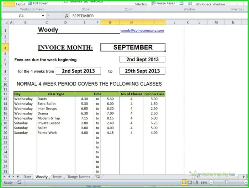Switch to Page Break Preview in status bar
Viewport: 249px width, 188px height.
point(196,182)
